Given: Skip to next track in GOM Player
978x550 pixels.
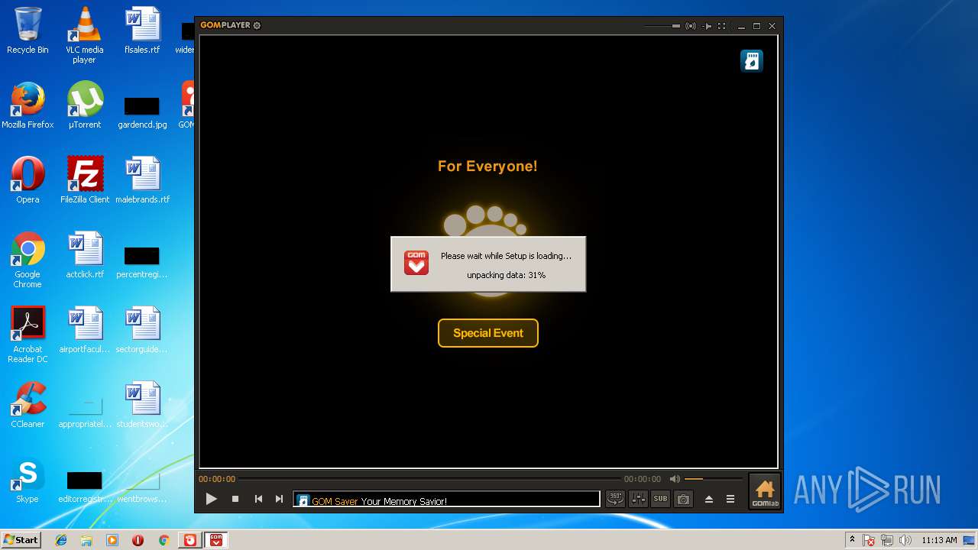Looking at the screenshot, I should point(279,499).
